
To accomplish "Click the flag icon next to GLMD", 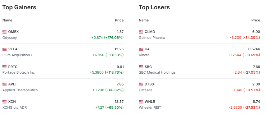I will pos(141,32).
